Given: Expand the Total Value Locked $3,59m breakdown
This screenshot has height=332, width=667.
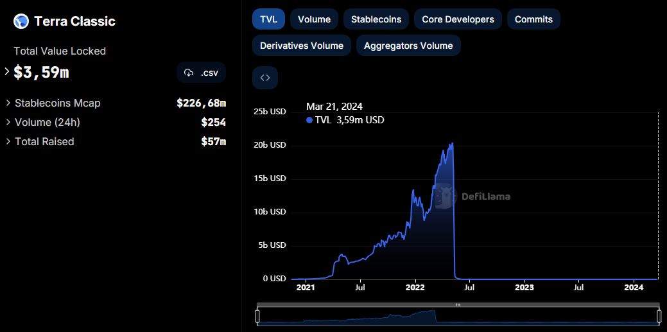Looking at the screenshot, I should coord(7,71).
